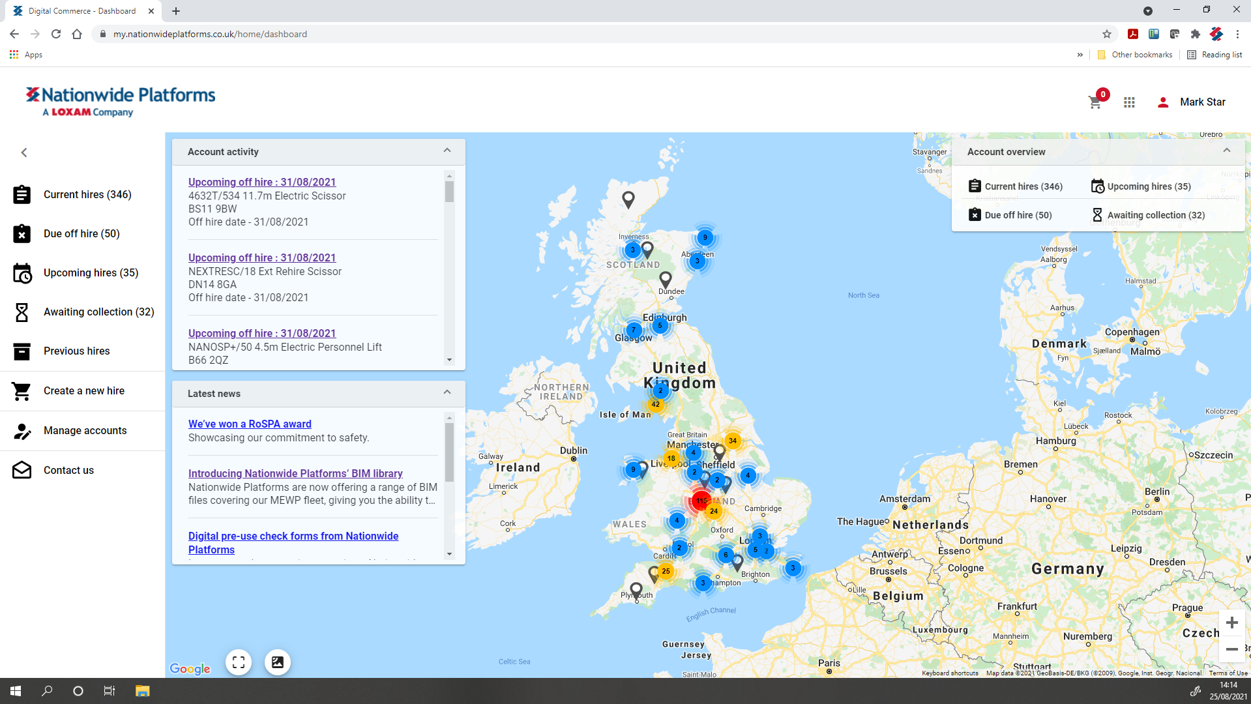Click the Manage accounts person icon

tap(22, 431)
